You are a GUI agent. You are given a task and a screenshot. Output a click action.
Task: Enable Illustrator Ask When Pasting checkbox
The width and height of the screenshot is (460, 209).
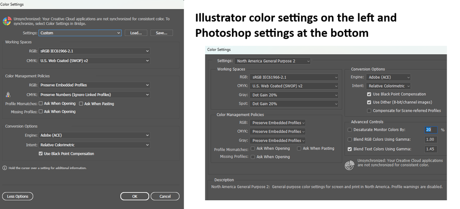point(81,104)
